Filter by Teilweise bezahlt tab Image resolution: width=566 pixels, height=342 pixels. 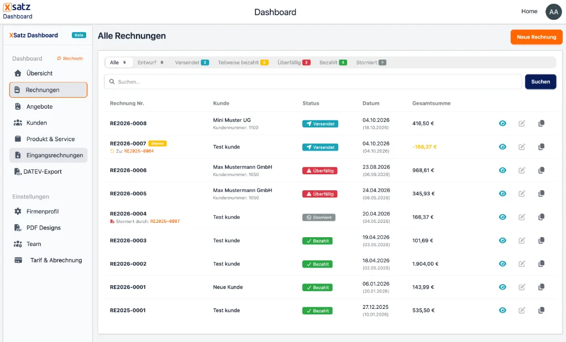click(x=243, y=62)
